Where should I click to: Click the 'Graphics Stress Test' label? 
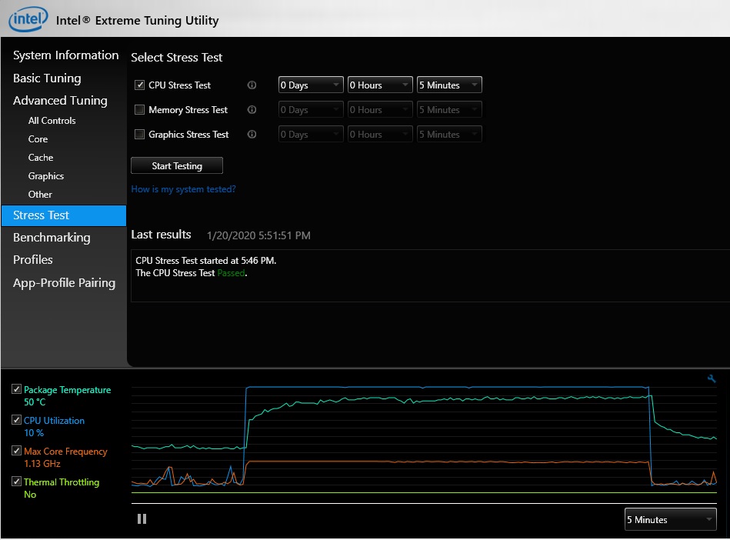coord(188,135)
